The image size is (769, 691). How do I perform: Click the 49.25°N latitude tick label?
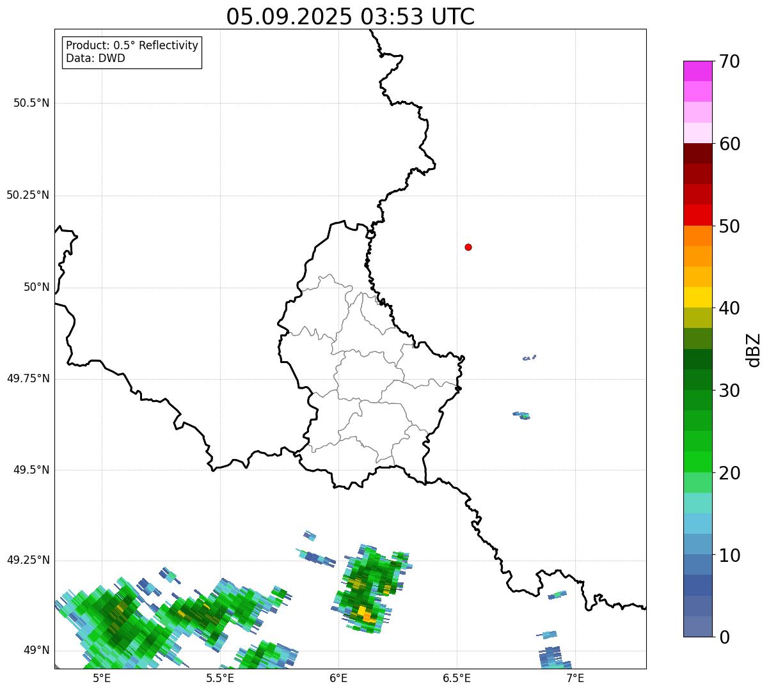coord(28,561)
